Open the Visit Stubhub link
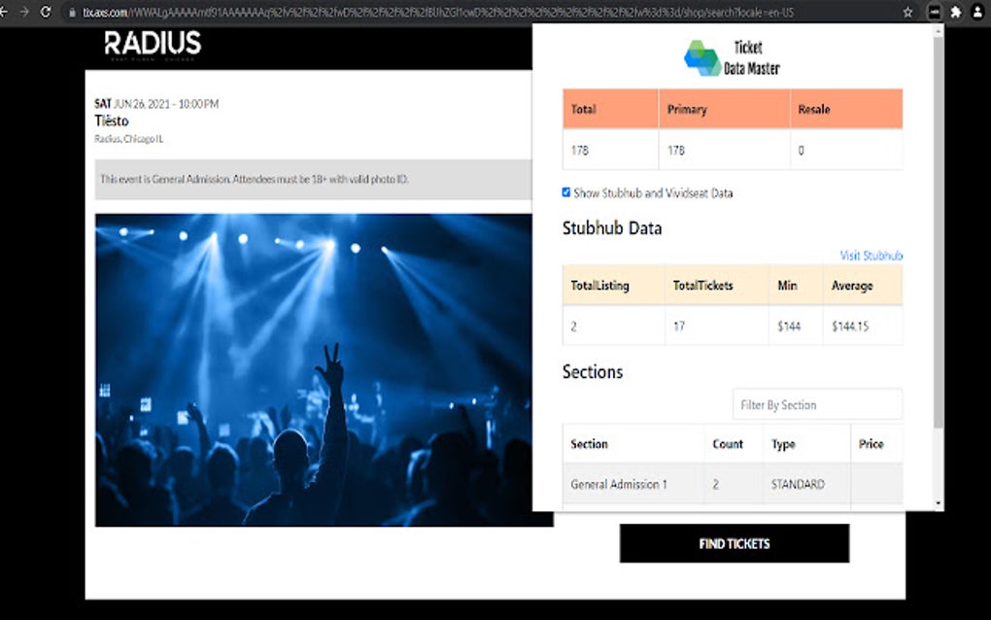991x620 pixels. tap(871, 255)
